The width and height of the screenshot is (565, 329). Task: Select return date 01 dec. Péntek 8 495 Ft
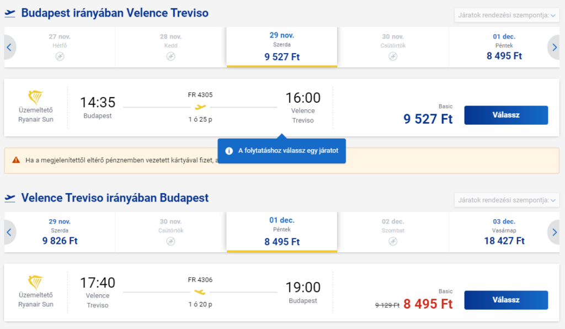point(282,232)
